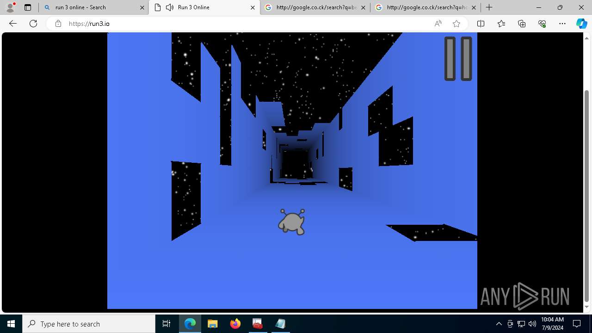This screenshot has width=592, height=333.
Task: Open a new browser tab
Action: coord(489,7)
